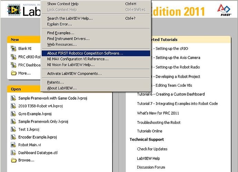Open Robot Main.vi
The width and height of the screenshot is (238, 172).
coord(30,145)
